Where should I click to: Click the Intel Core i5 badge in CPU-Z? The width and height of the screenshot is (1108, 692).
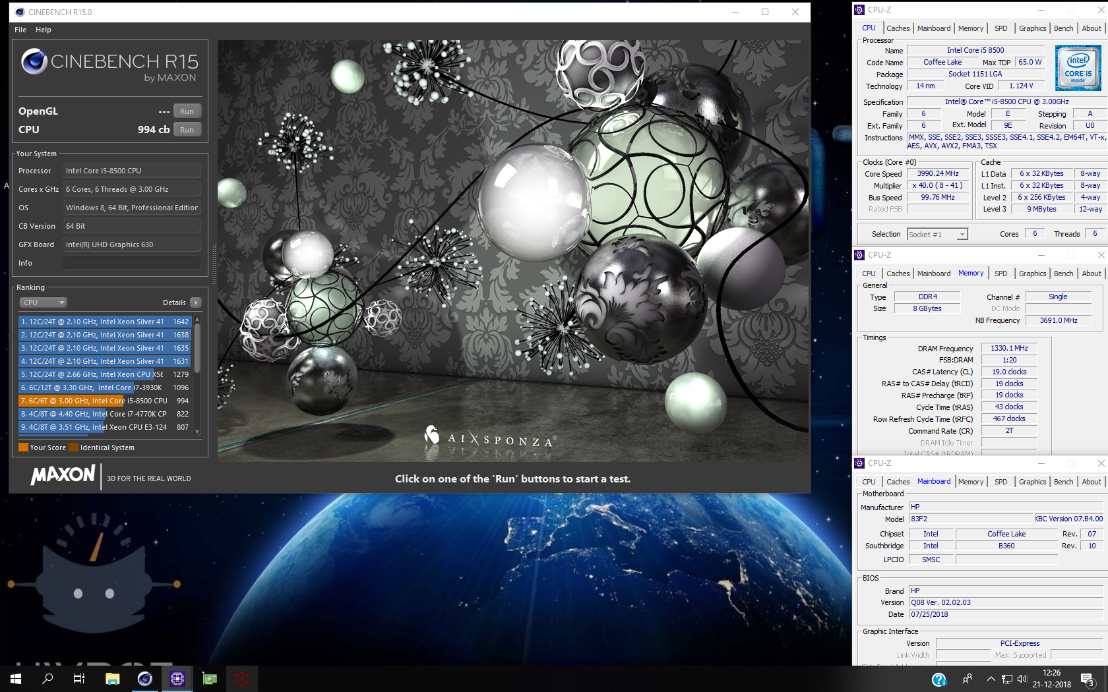pos(1078,68)
